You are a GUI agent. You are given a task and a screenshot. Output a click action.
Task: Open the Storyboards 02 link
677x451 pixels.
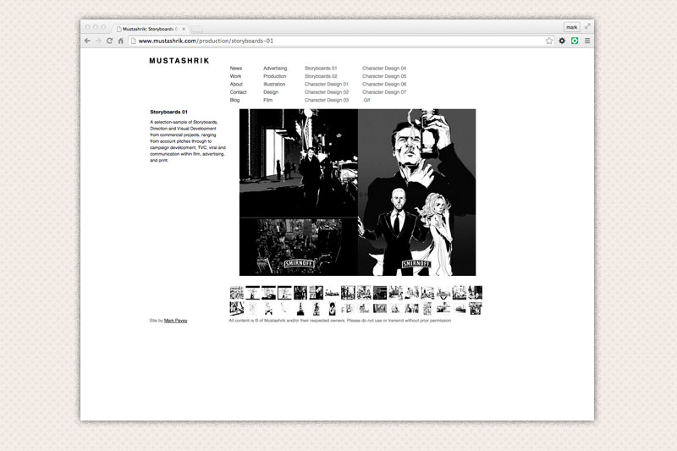click(321, 76)
